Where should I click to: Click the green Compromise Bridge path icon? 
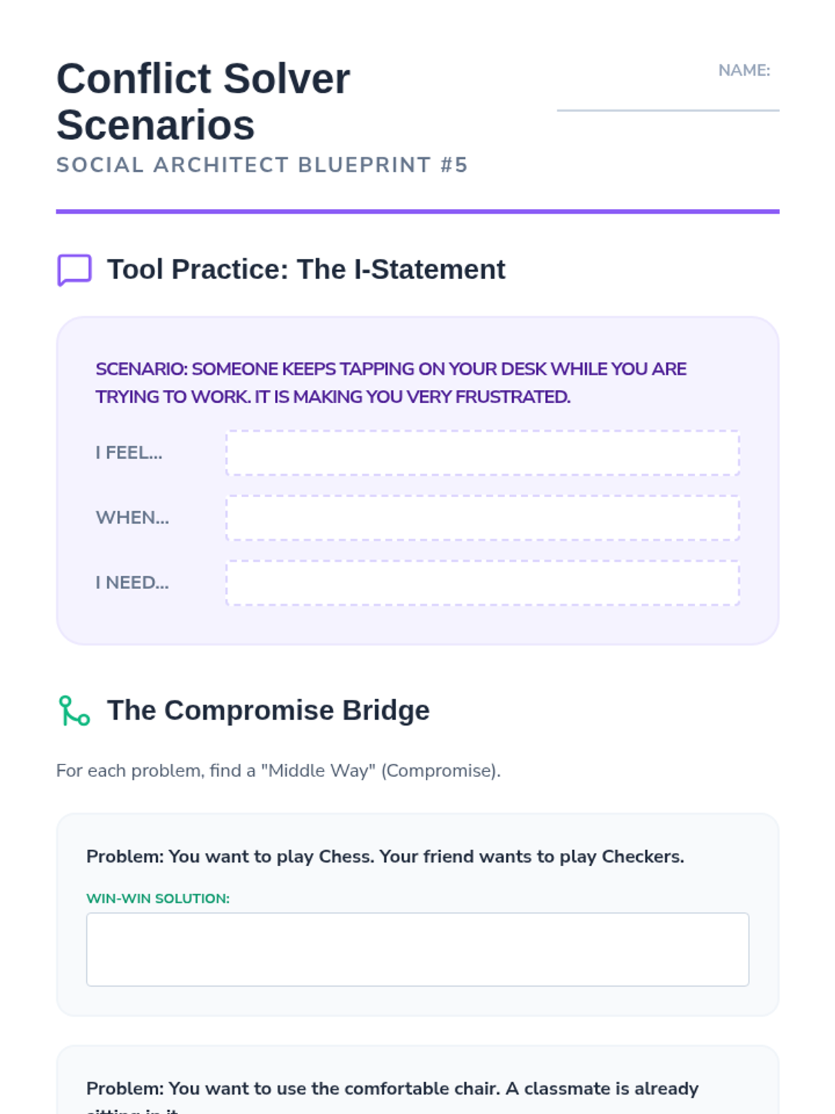[74, 711]
